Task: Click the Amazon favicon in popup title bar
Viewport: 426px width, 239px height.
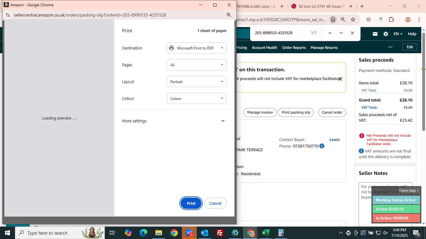Action: 6,5
